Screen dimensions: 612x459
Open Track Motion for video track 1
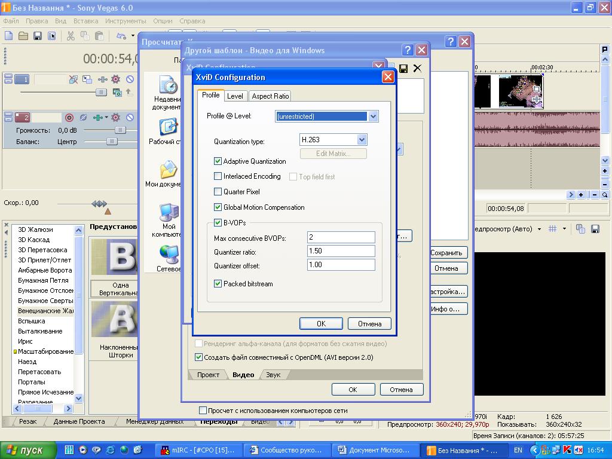tap(87, 79)
